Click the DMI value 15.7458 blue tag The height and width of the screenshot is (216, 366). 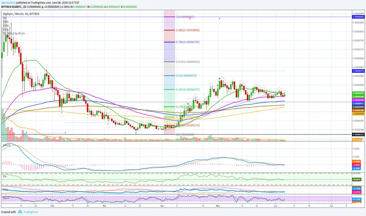pos(357,189)
